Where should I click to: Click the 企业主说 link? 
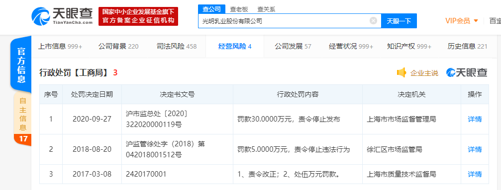[424, 73]
